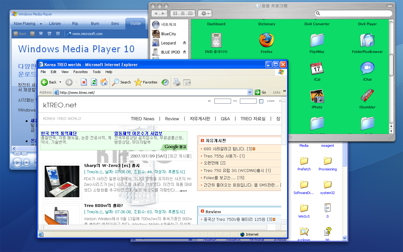403x252 pixels.
Task: Expand the Now Playing dropdown arrow
Action: [41, 24]
